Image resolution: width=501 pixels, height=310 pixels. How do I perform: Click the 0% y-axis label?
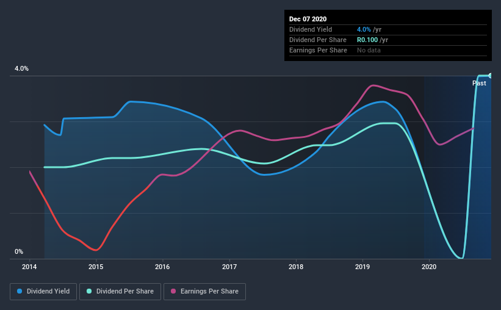coord(19,252)
